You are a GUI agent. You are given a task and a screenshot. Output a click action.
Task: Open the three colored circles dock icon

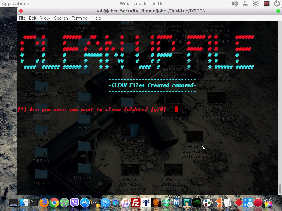click(207, 203)
